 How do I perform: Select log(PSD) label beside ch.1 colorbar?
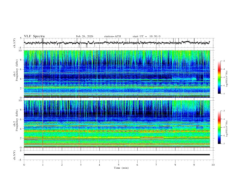point(227,79)
